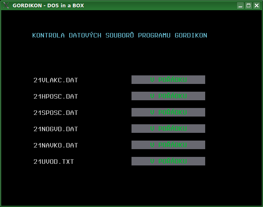
Task: Click the word KONTROLA in the heading
Action: tap(48, 35)
